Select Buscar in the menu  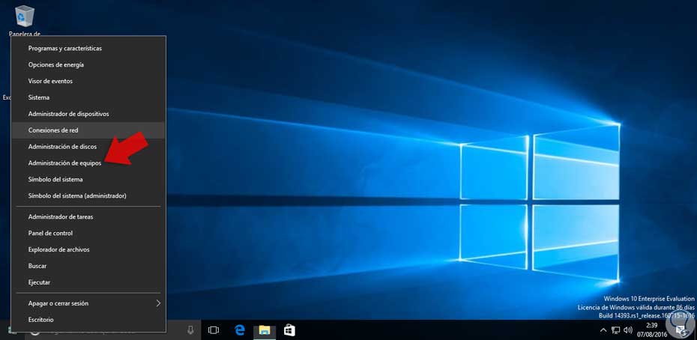tap(88, 266)
